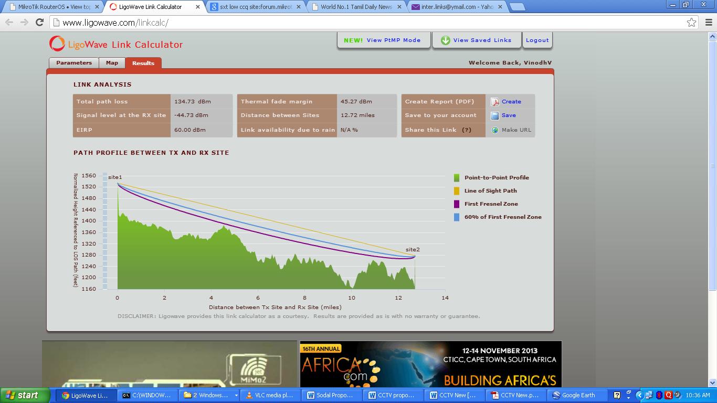Switch to the inter.links@ymail.com Yahoo tab
The width and height of the screenshot is (717, 403).
tap(458, 7)
